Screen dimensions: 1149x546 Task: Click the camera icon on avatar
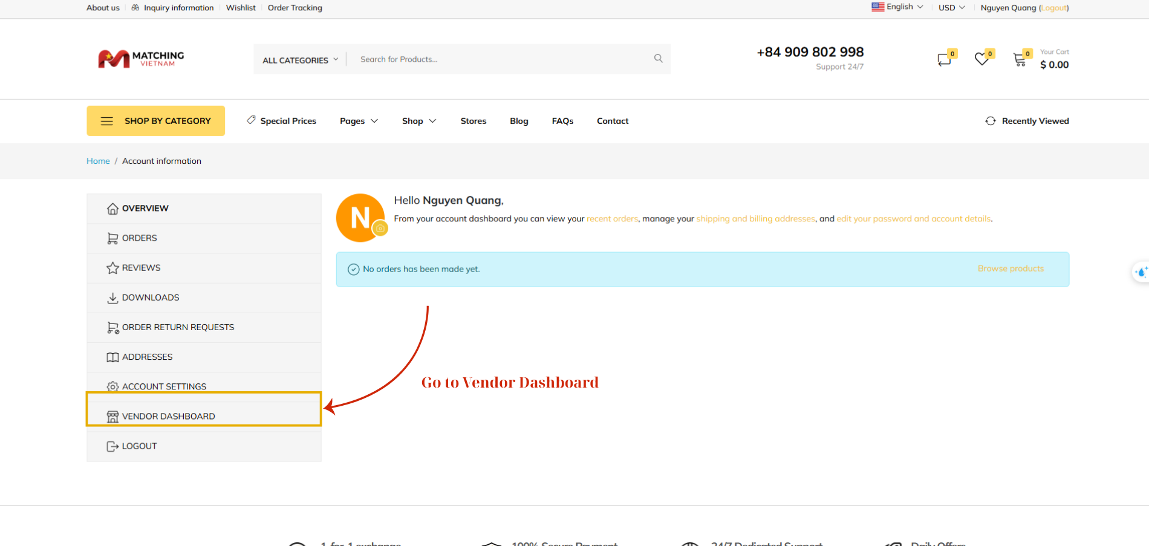pyautogui.click(x=380, y=229)
